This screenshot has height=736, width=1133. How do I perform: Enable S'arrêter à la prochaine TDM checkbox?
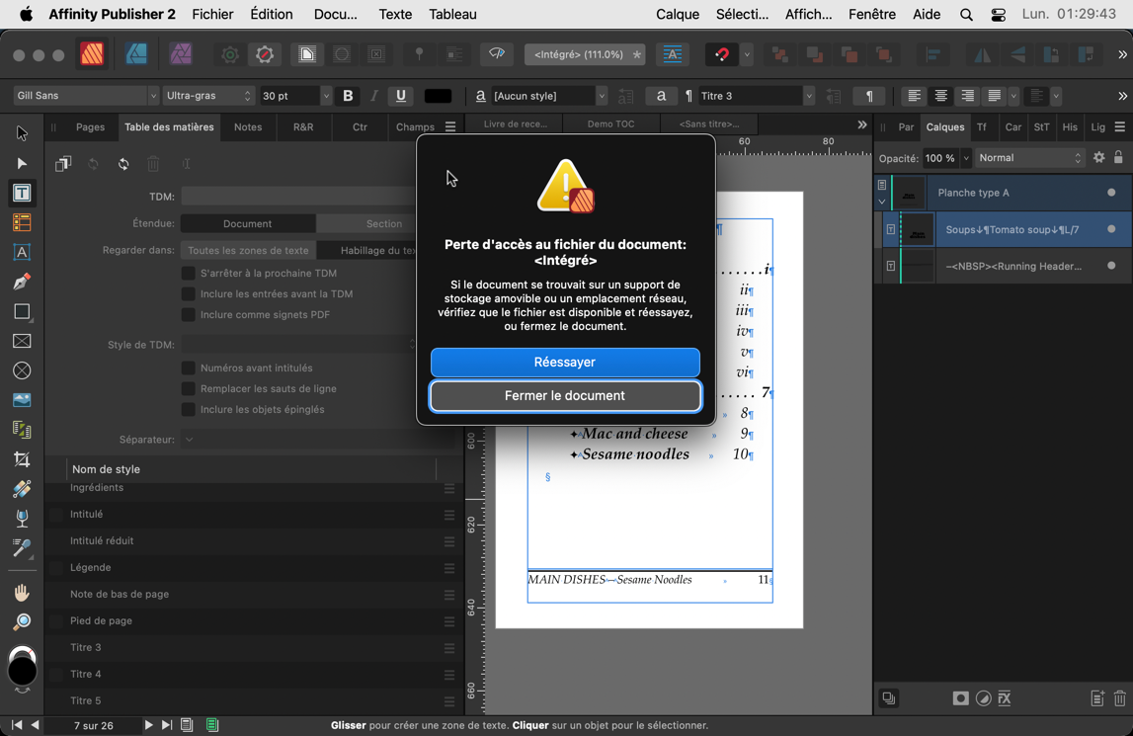[188, 273]
